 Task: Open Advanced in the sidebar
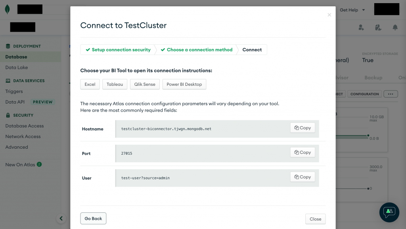tap(17, 147)
